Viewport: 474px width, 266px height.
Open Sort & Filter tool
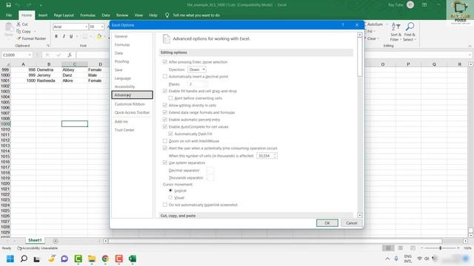click(x=395, y=32)
